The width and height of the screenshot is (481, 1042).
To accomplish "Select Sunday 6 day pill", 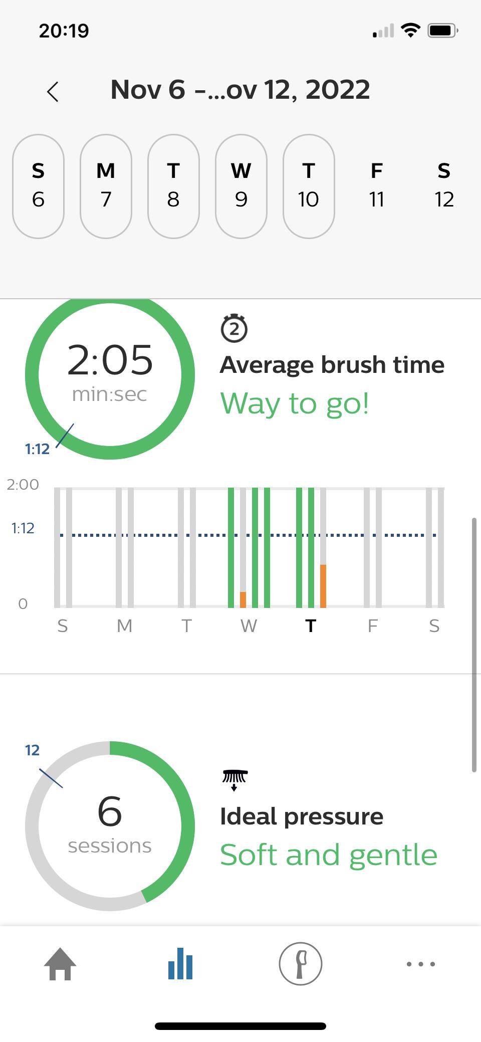I will (x=38, y=186).
